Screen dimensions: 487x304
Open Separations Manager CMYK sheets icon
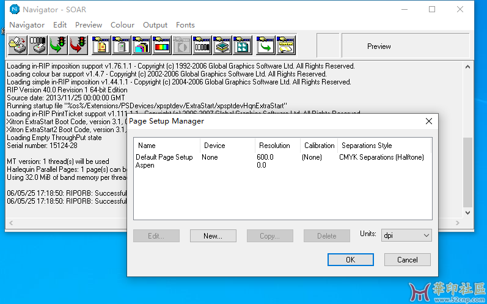point(141,45)
